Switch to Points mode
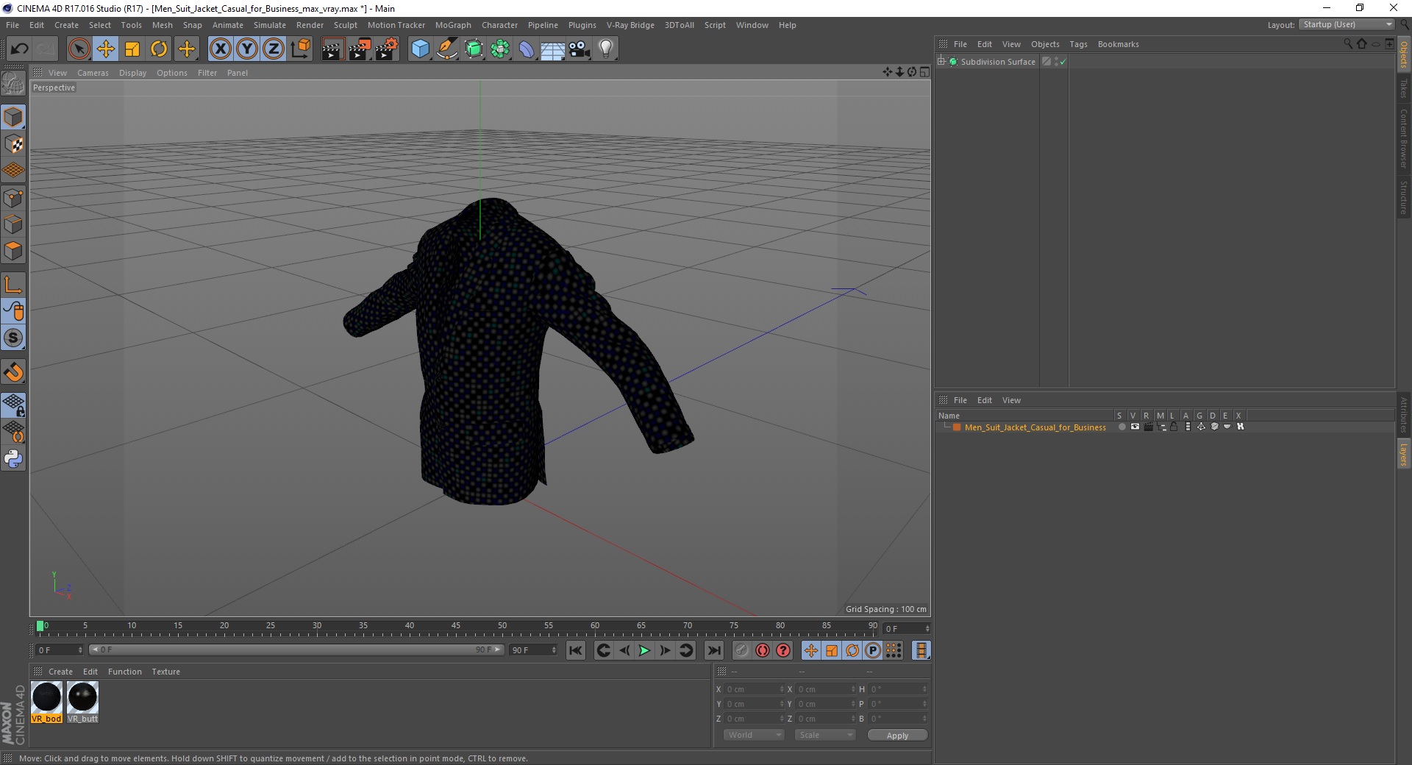The height and width of the screenshot is (765, 1412). (13, 198)
